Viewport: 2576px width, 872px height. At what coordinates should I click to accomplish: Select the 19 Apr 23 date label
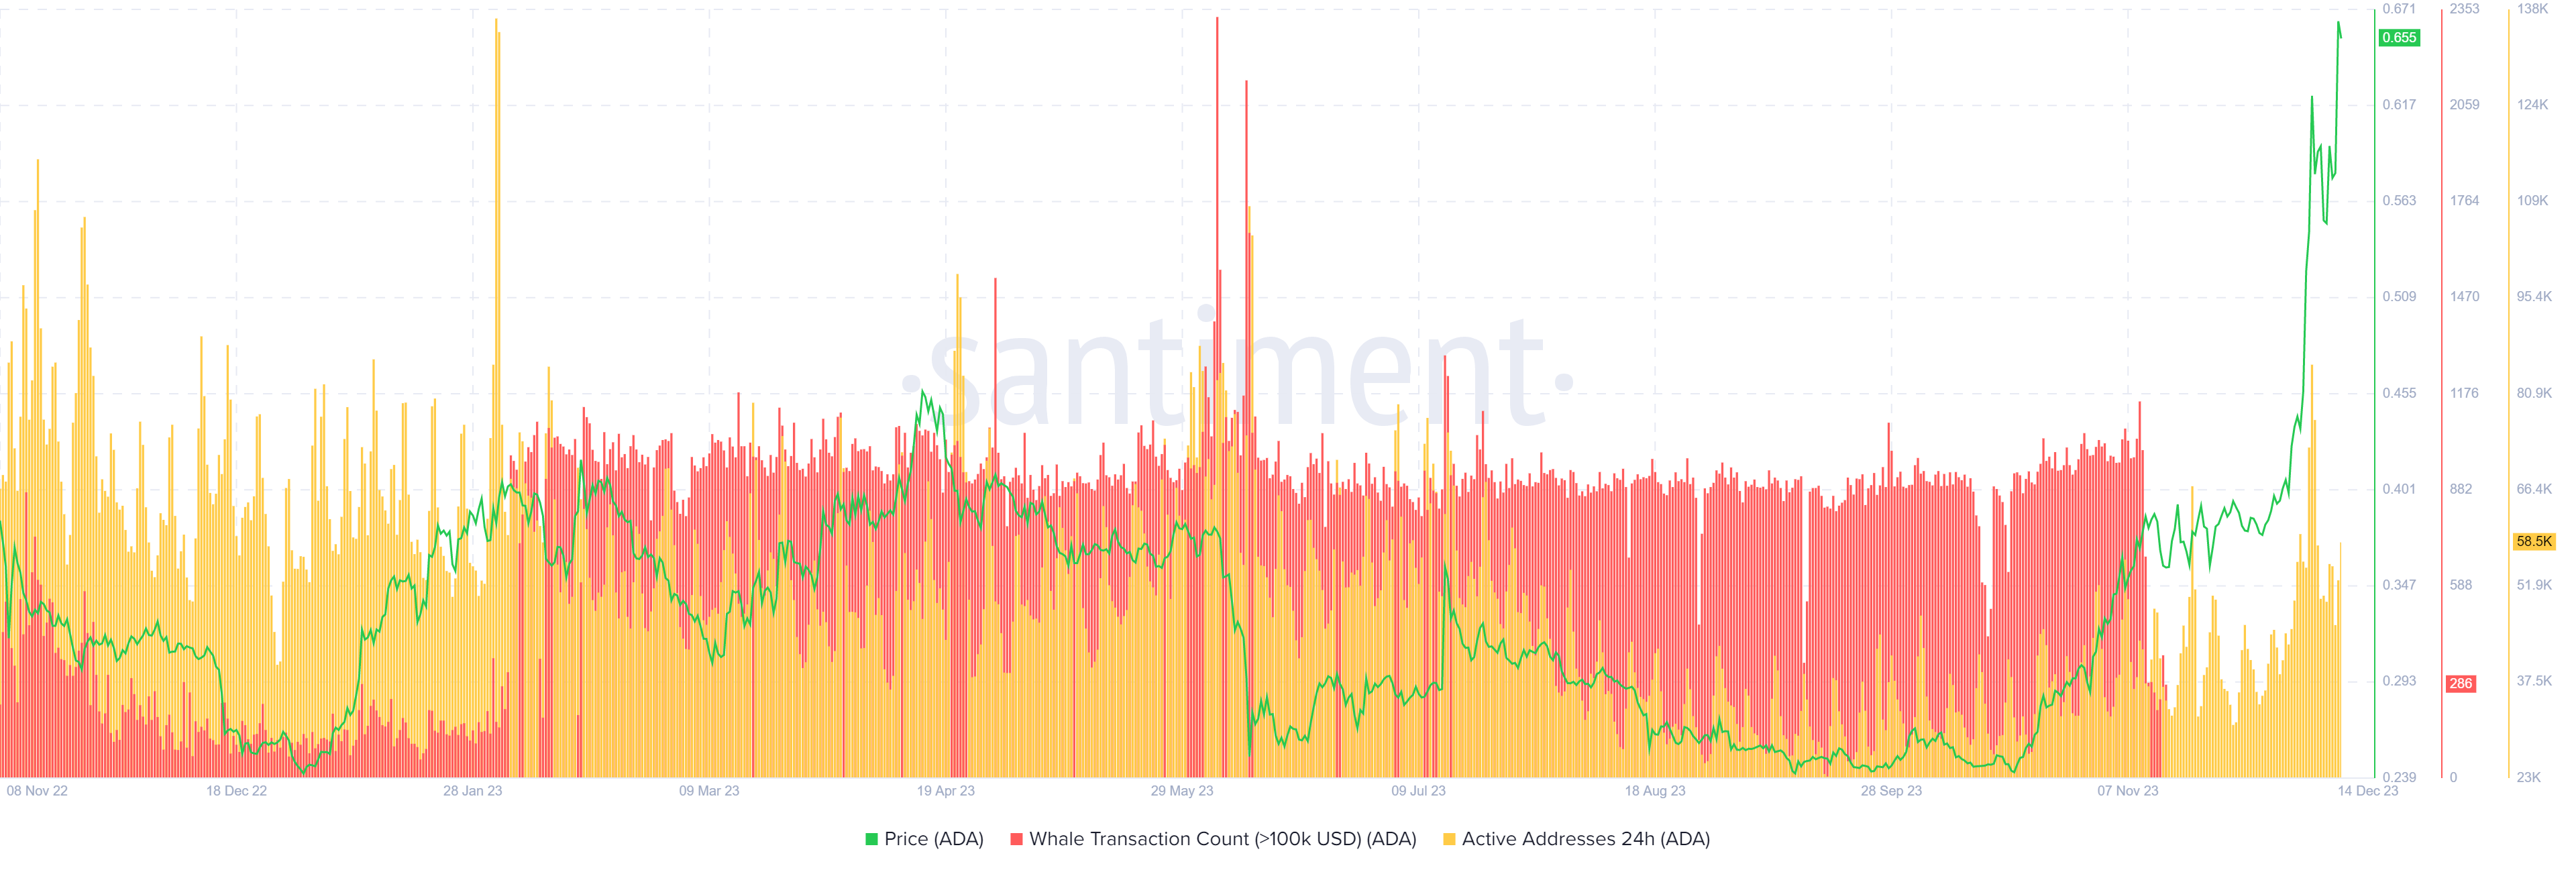[x=945, y=791]
